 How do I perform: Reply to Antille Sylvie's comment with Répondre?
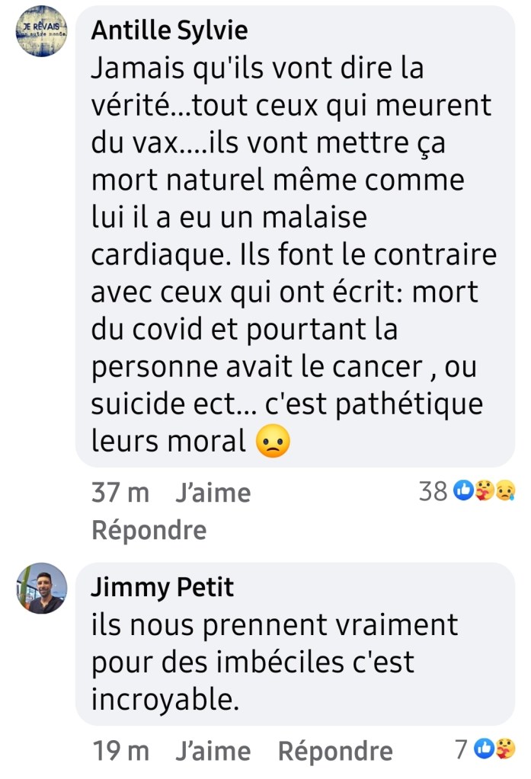pos(149,530)
